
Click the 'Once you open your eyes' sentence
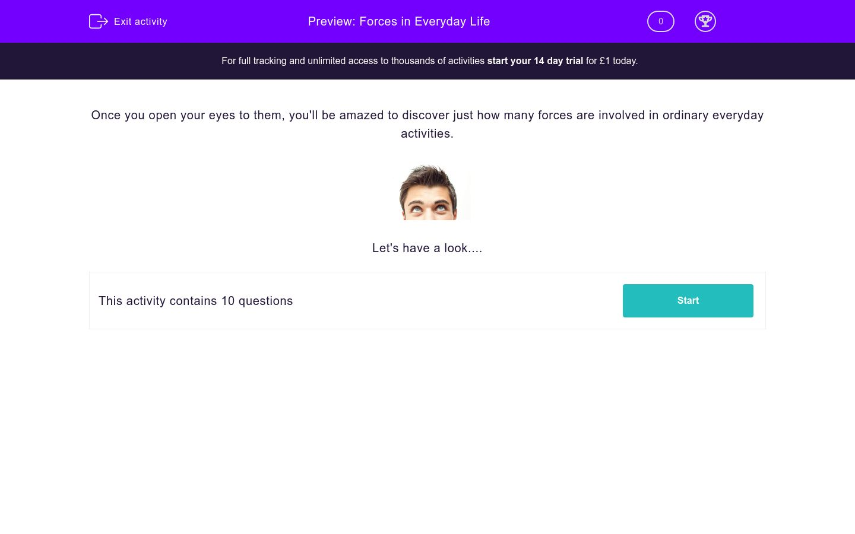click(x=427, y=116)
